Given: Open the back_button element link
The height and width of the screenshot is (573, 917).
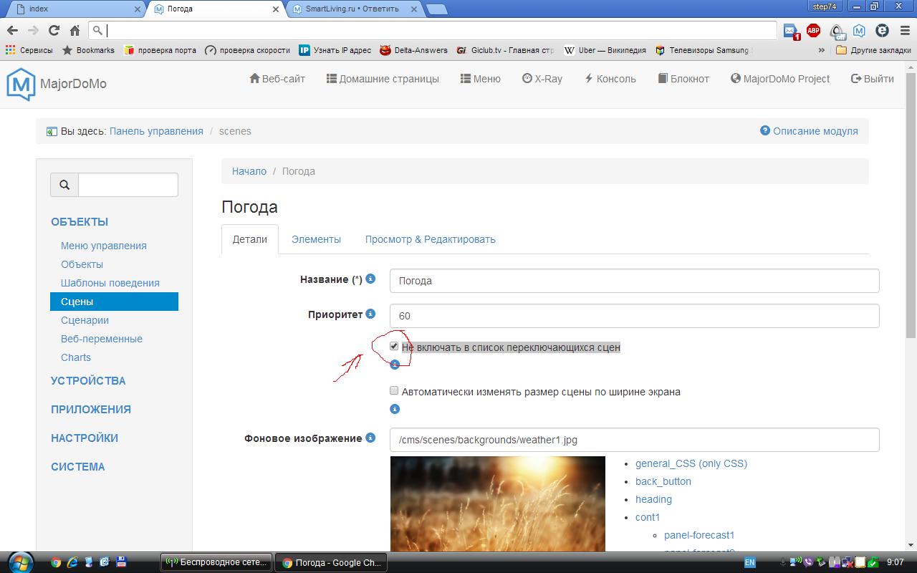Looking at the screenshot, I should pyautogui.click(x=663, y=481).
